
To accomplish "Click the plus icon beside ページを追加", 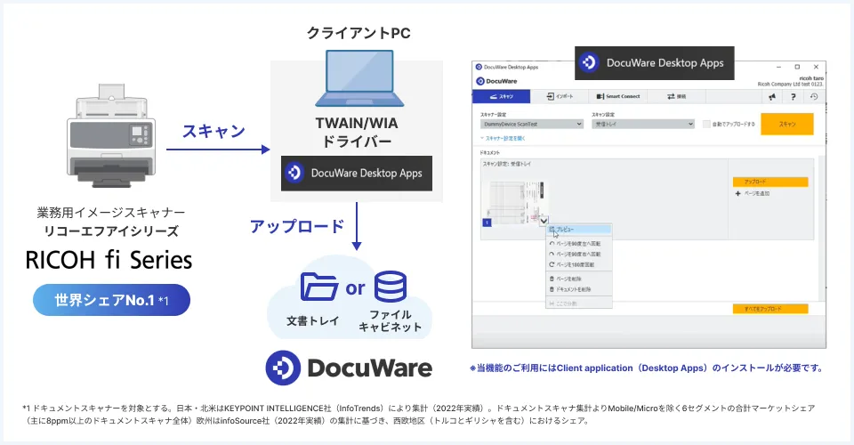I will coord(738,193).
